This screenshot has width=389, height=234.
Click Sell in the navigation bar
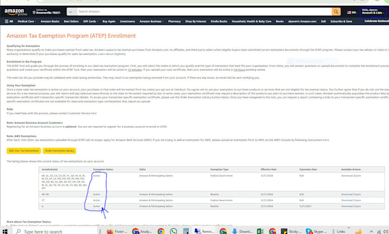tap(323, 21)
